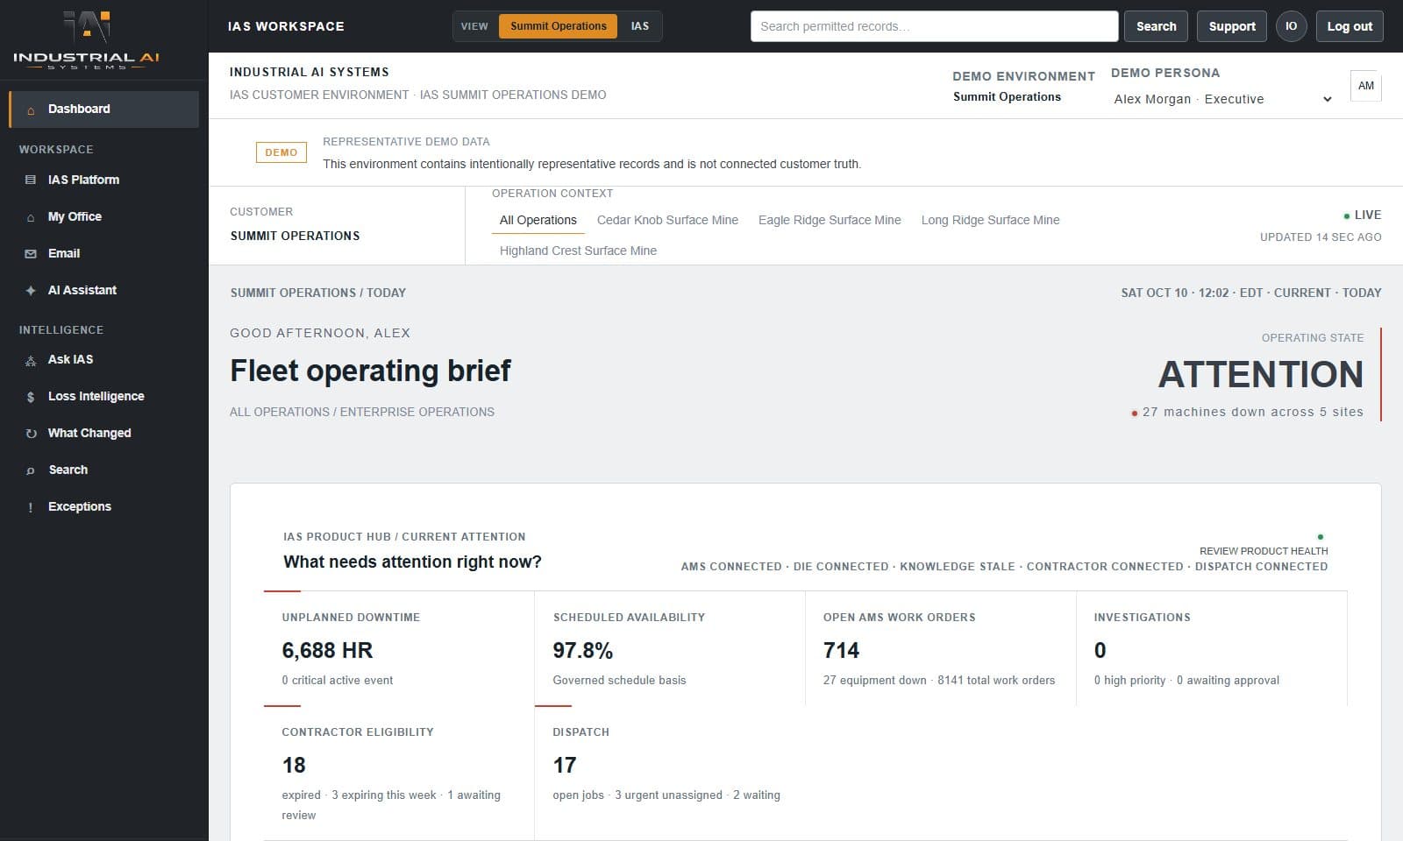Click the Dashboard home icon in sidebar
The image size is (1403, 841).
(x=31, y=110)
